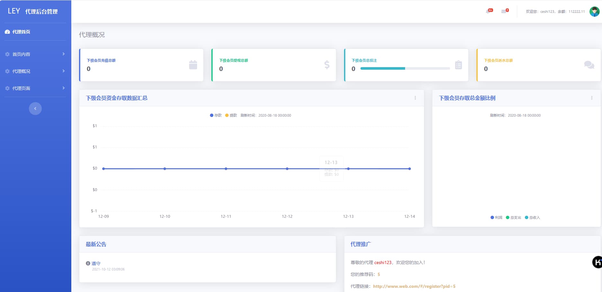Toggle the 利润 legend item in pie chart

(496, 217)
